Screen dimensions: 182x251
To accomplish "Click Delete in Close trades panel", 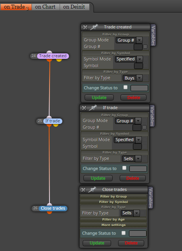I will point(131,243).
